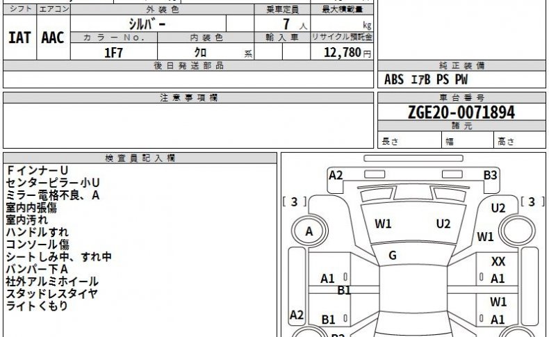Click the '高さ' dimension cell
Viewport: 549px width, 337px height.
(x=520, y=140)
